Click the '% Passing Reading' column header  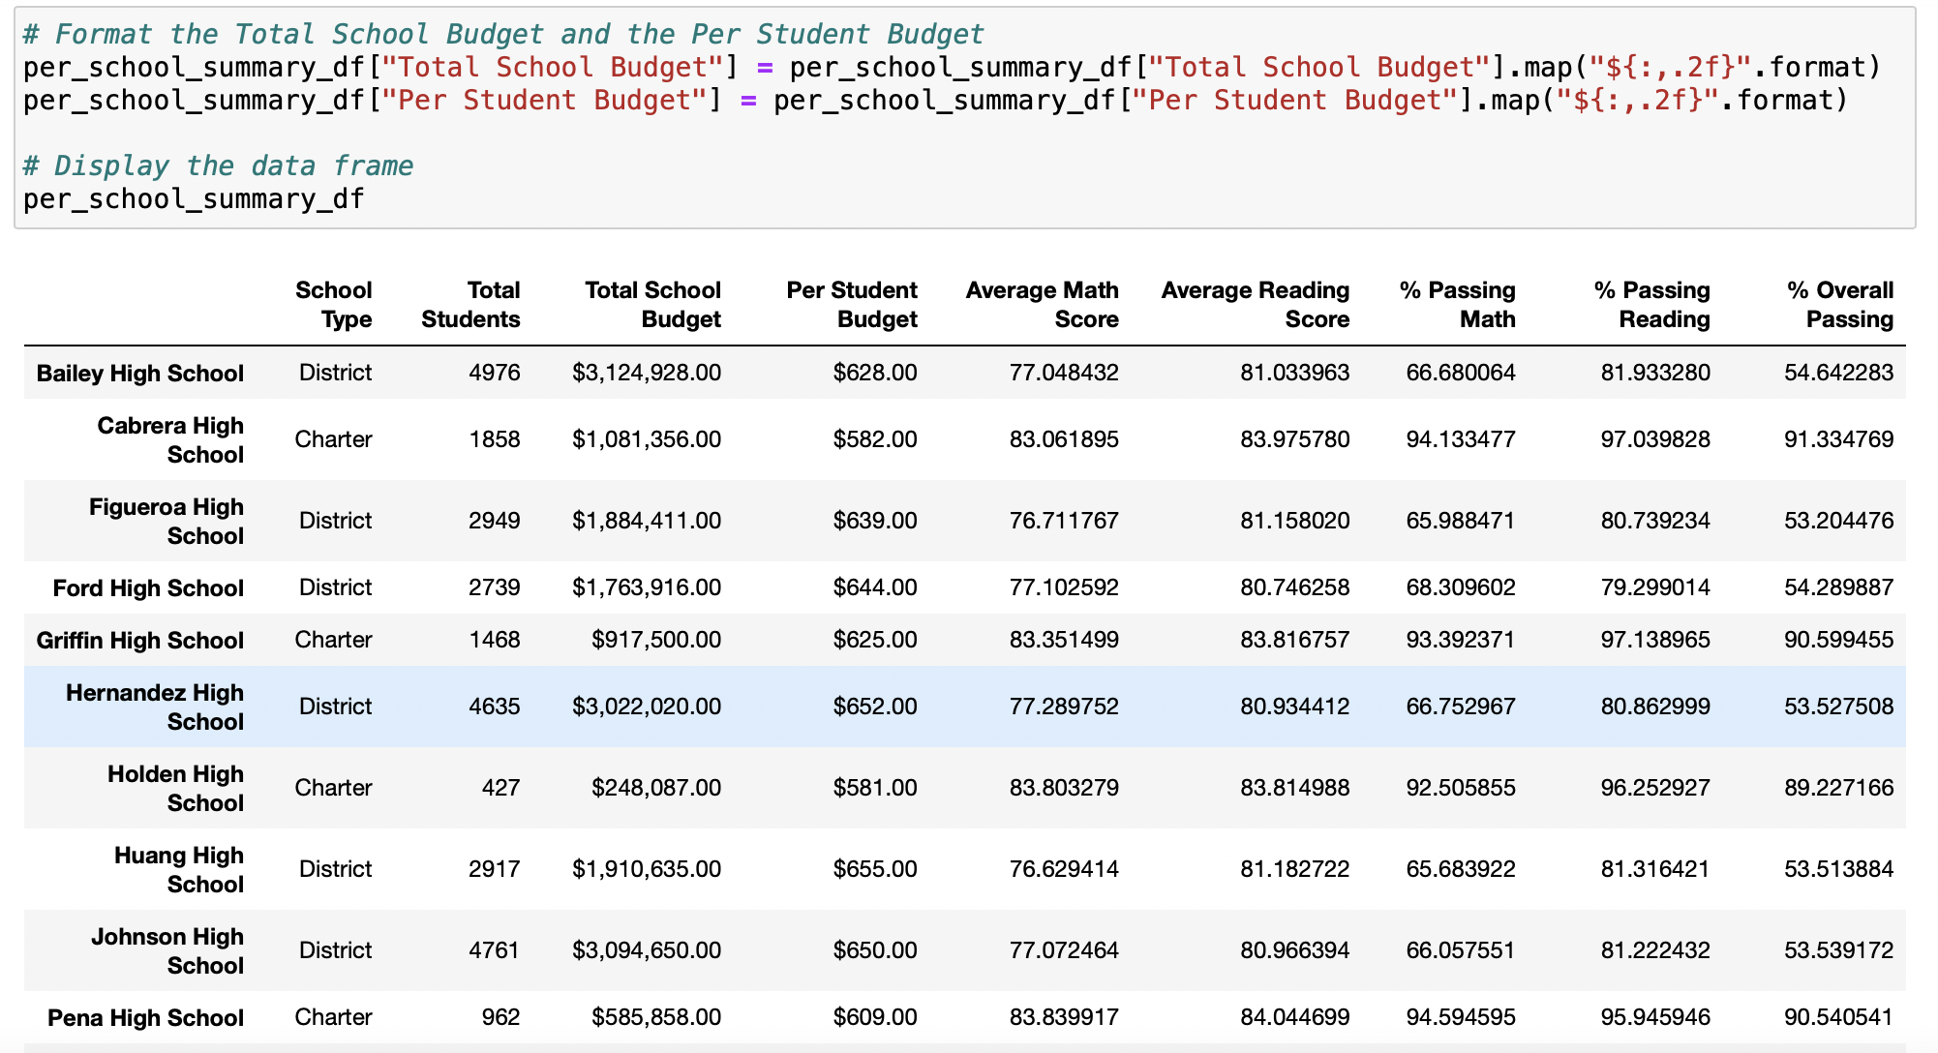tap(1651, 305)
